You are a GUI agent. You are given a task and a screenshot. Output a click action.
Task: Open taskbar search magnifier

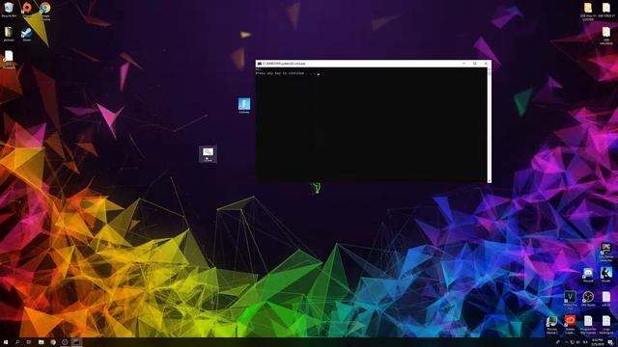(17, 342)
